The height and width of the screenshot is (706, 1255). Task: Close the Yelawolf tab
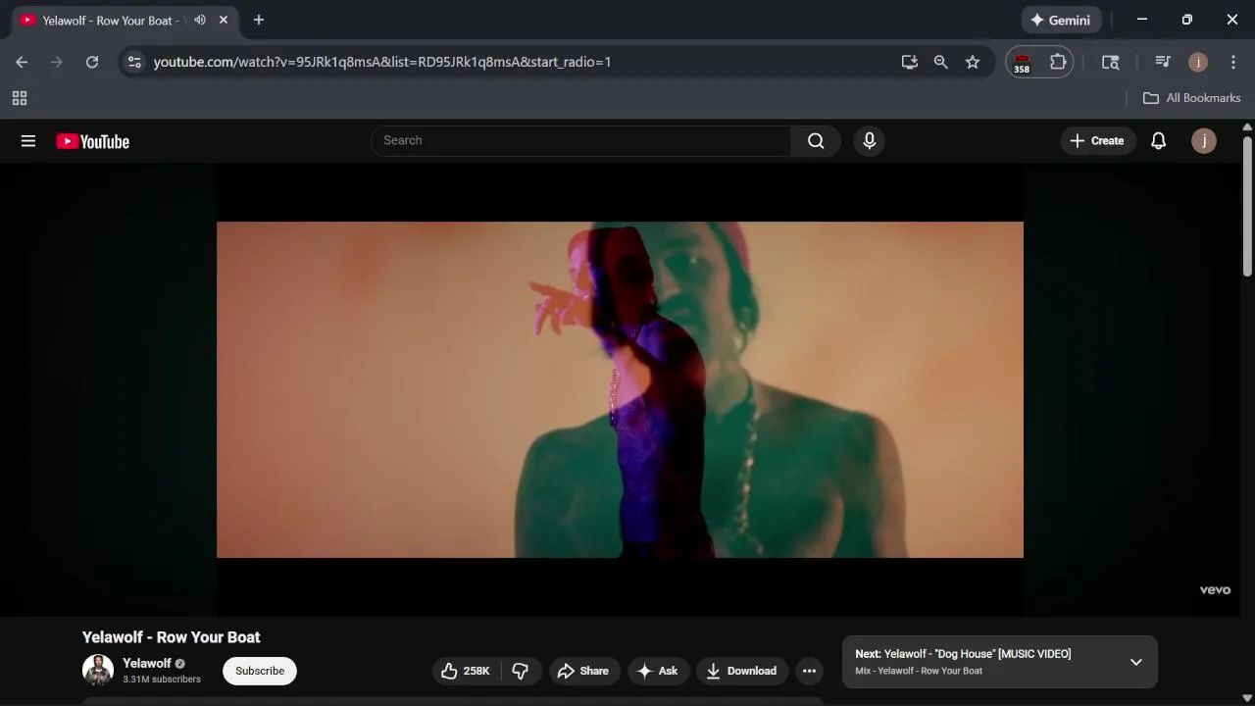click(x=224, y=20)
